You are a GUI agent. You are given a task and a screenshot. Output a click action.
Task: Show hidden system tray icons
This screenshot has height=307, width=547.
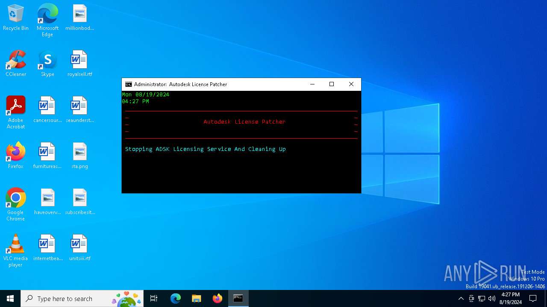pyautogui.click(x=461, y=298)
